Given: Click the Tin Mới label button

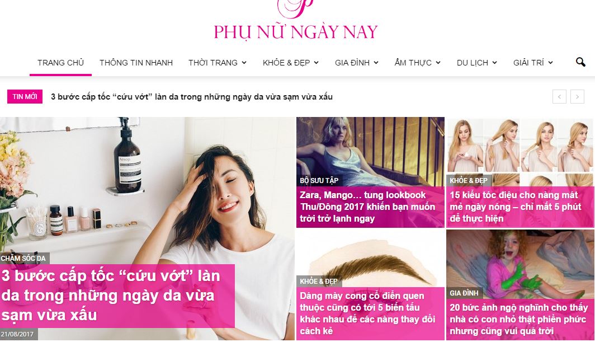Looking at the screenshot, I should tap(25, 96).
